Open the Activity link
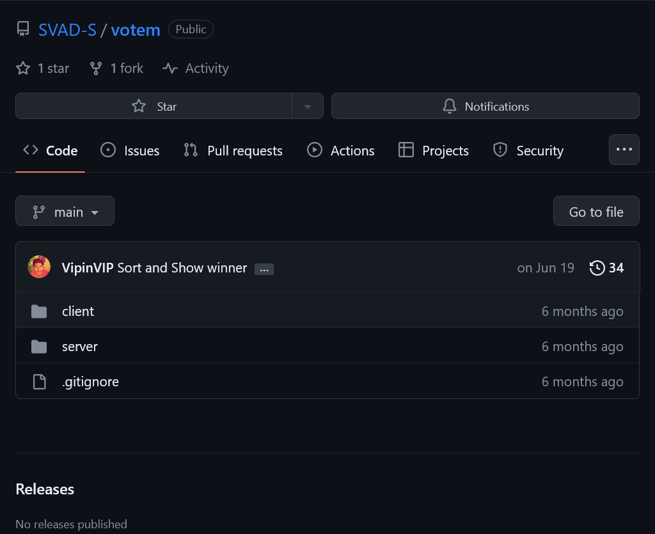The width and height of the screenshot is (655, 534). 207,68
